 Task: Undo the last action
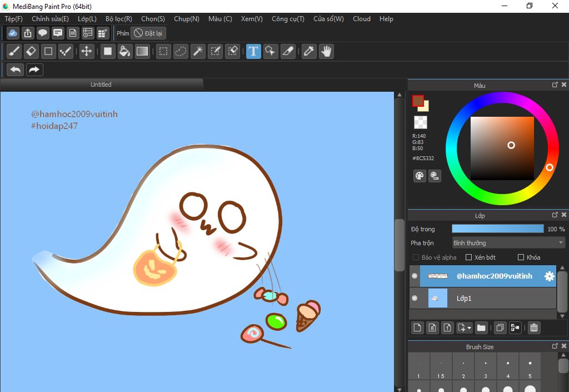click(x=15, y=70)
